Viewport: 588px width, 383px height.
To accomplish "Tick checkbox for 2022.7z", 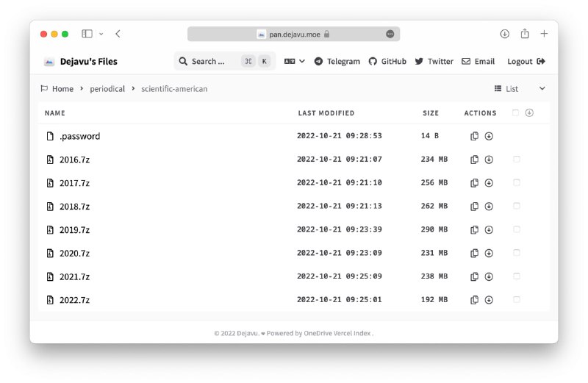I will (x=517, y=299).
